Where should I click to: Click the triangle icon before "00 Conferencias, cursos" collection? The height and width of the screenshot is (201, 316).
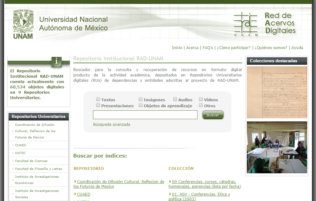(170, 181)
